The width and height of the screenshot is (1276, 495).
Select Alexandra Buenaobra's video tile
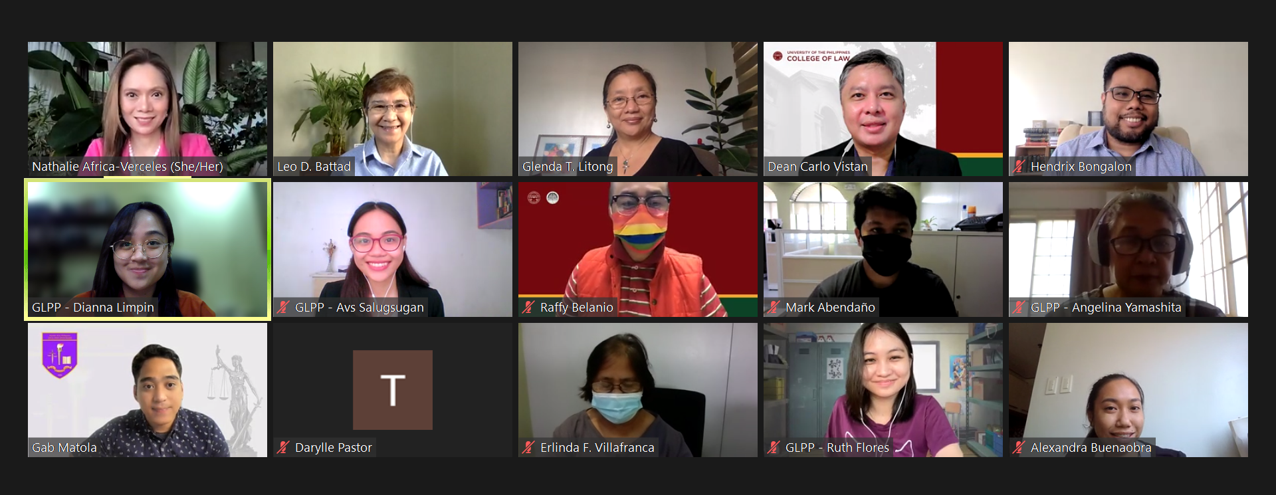pyautogui.click(x=1128, y=390)
